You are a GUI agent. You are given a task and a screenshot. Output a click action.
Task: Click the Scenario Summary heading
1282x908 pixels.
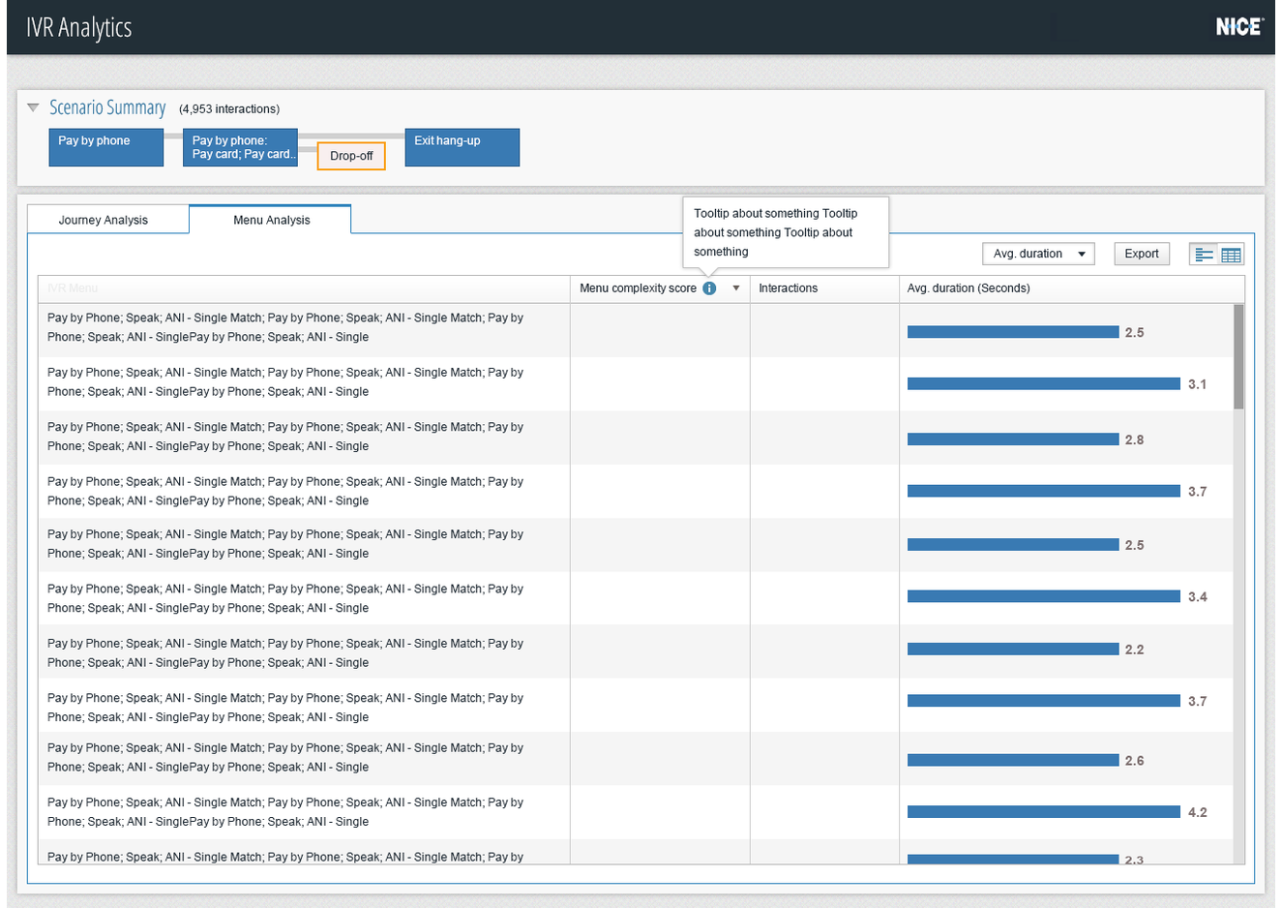(107, 107)
